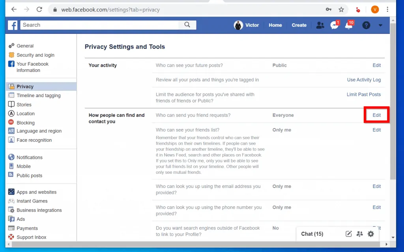Open Instant Games settings
The height and width of the screenshot is (252, 404).
point(32,201)
